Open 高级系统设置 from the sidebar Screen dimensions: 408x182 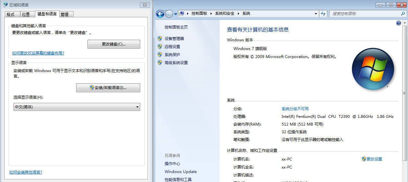pyautogui.click(x=176, y=62)
